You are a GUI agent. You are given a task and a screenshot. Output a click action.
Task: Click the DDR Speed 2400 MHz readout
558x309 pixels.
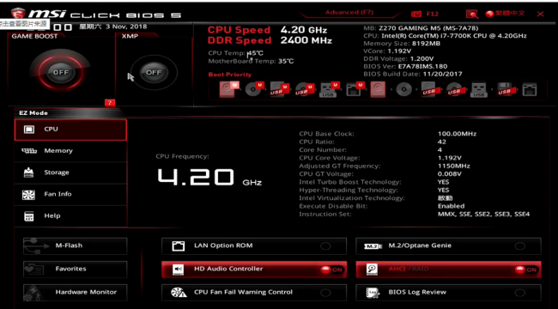(270, 40)
